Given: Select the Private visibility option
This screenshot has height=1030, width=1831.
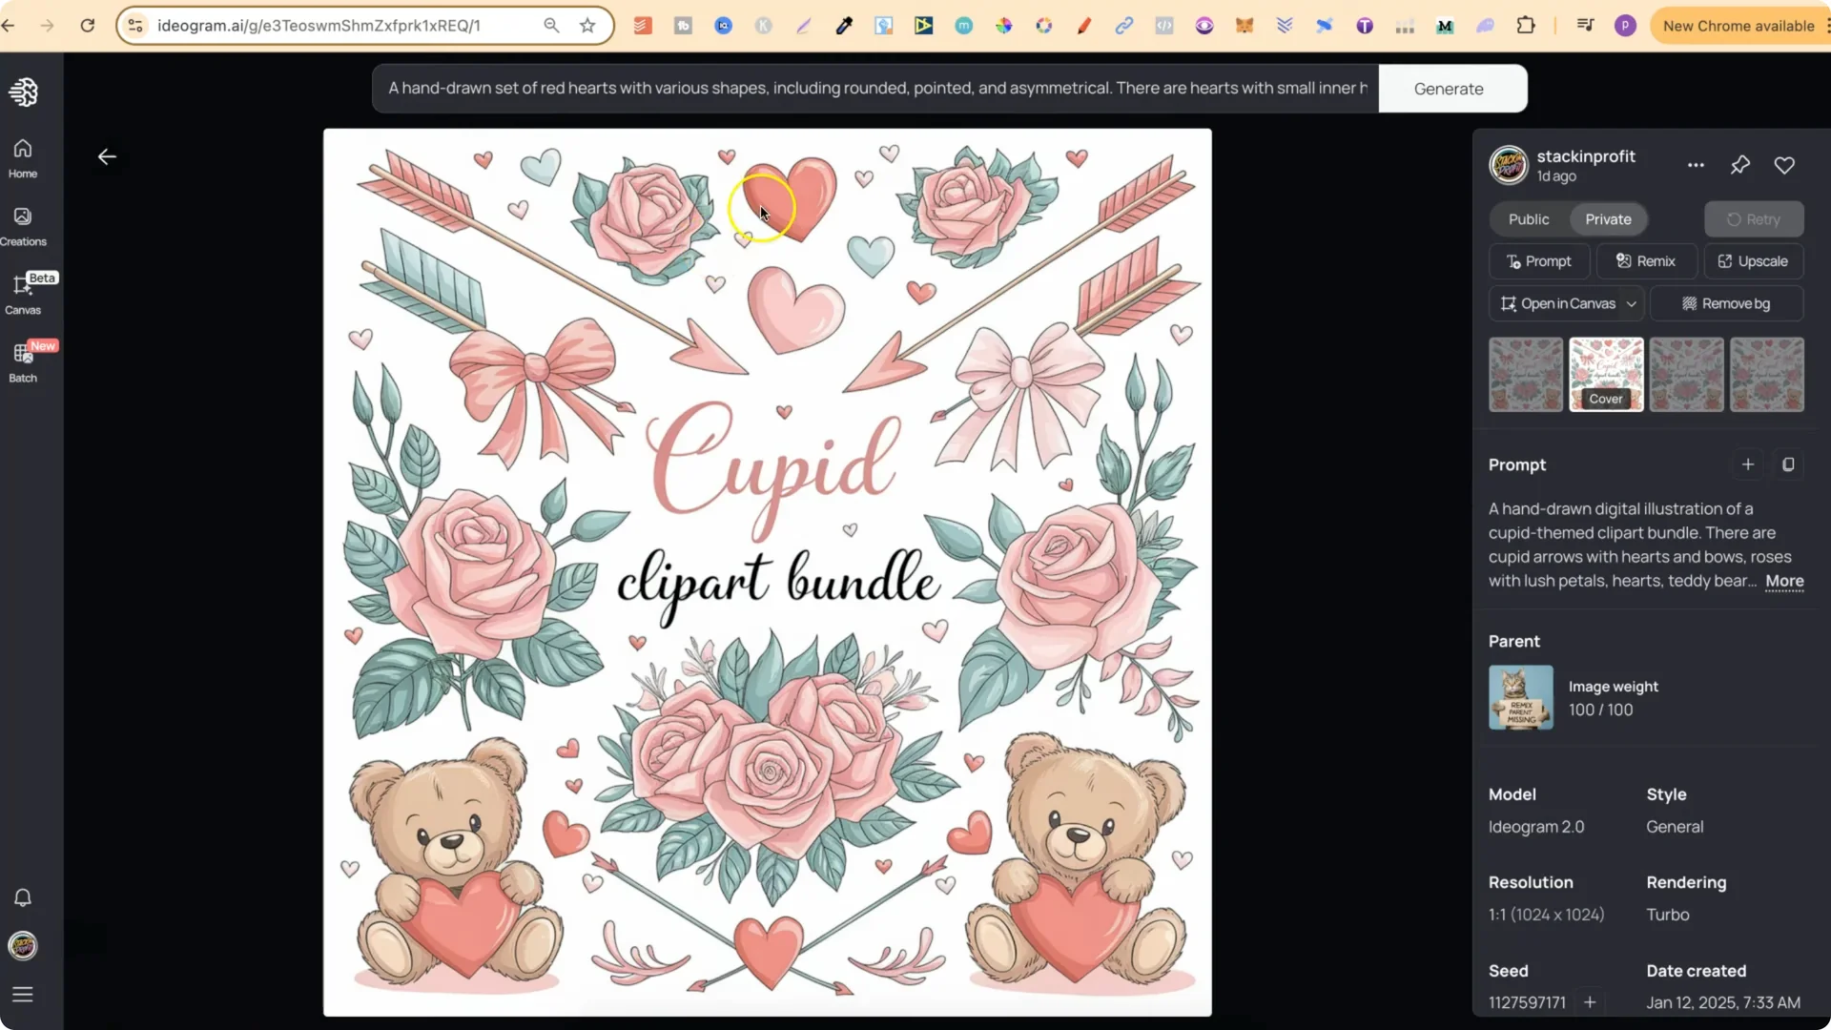Looking at the screenshot, I should click(1609, 218).
